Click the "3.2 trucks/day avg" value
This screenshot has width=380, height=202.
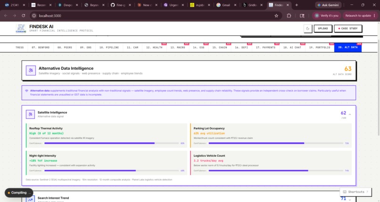208,161
